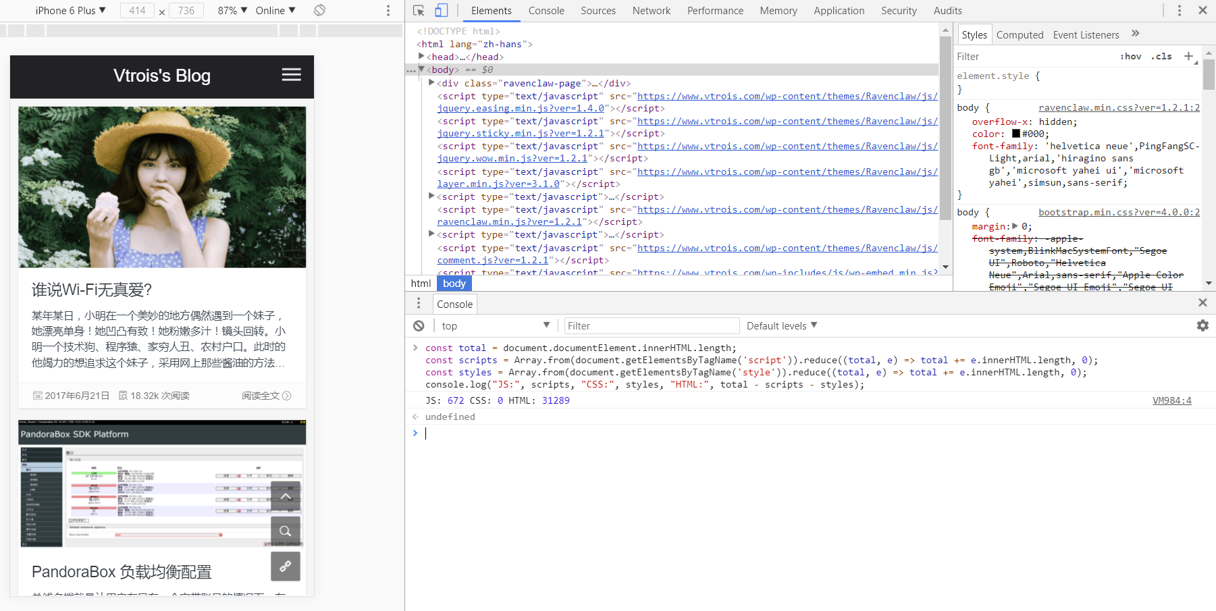This screenshot has height=611, width=1216.
Task: Show more Styles pane tabs chevron
Action: pyautogui.click(x=1135, y=33)
